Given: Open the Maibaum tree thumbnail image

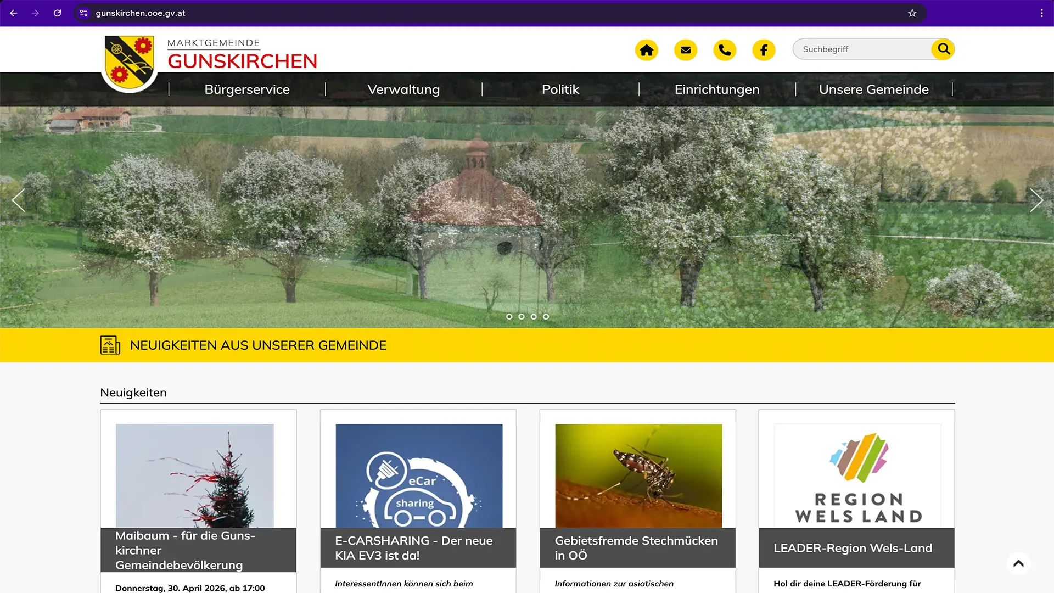Looking at the screenshot, I should pos(195,475).
